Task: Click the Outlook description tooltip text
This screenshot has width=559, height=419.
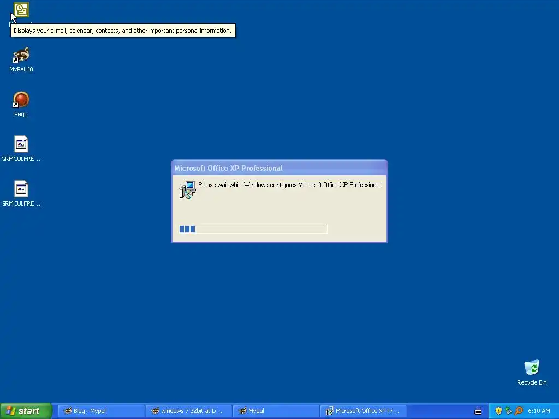Action: click(122, 31)
